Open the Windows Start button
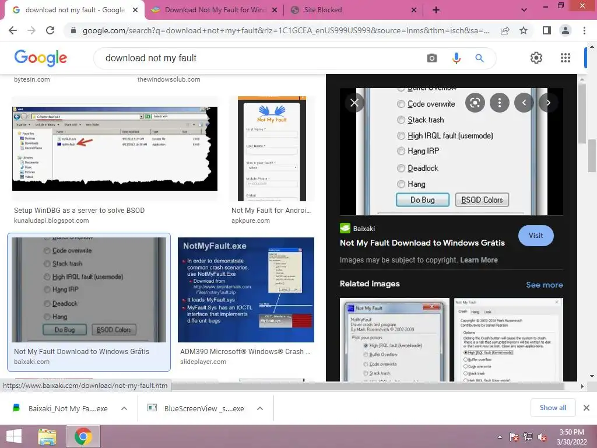Image resolution: width=597 pixels, height=448 pixels. (14, 436)
